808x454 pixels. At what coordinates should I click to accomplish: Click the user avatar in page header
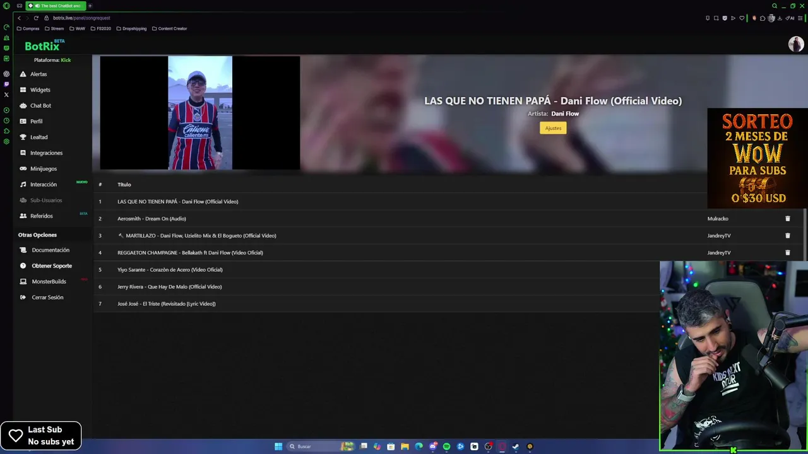[x=795, y=44]
